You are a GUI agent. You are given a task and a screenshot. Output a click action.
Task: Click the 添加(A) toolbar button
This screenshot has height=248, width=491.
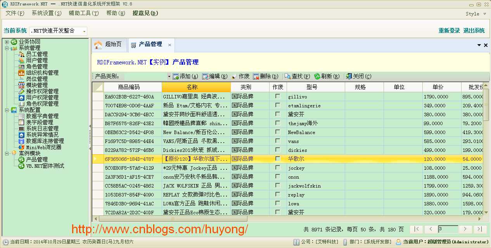coord(185,76)
